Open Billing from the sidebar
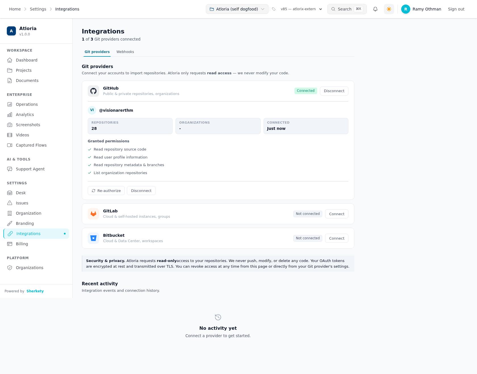This screenshot has width=477, height=374. [36, 244]
